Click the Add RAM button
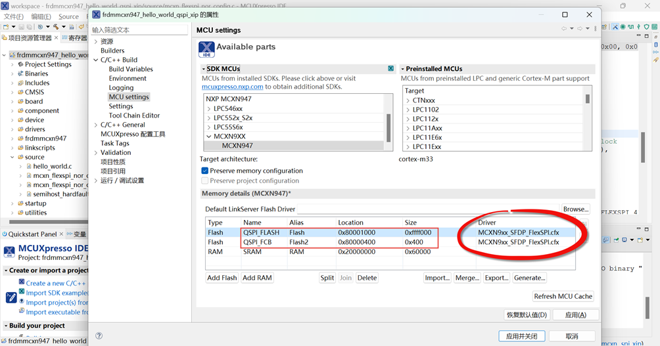This screenshot has height=346, width=660. click(x=257, y=278)
